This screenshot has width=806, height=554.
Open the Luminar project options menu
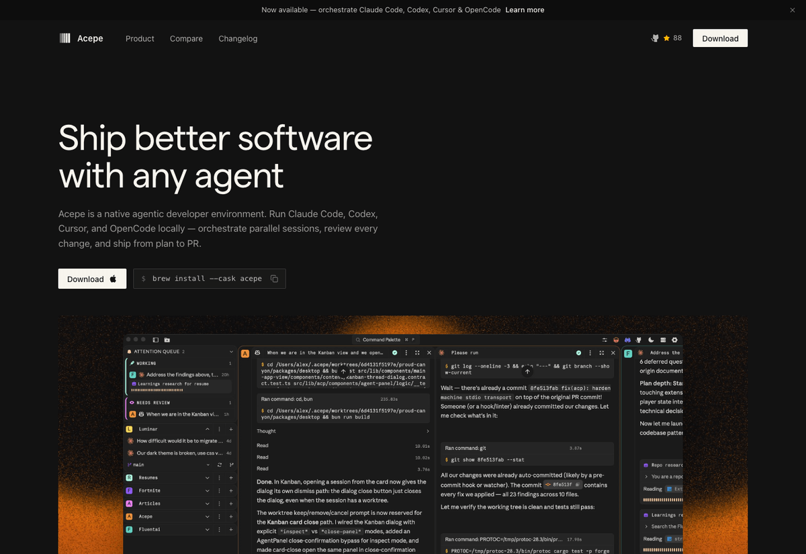pos(219,429)
